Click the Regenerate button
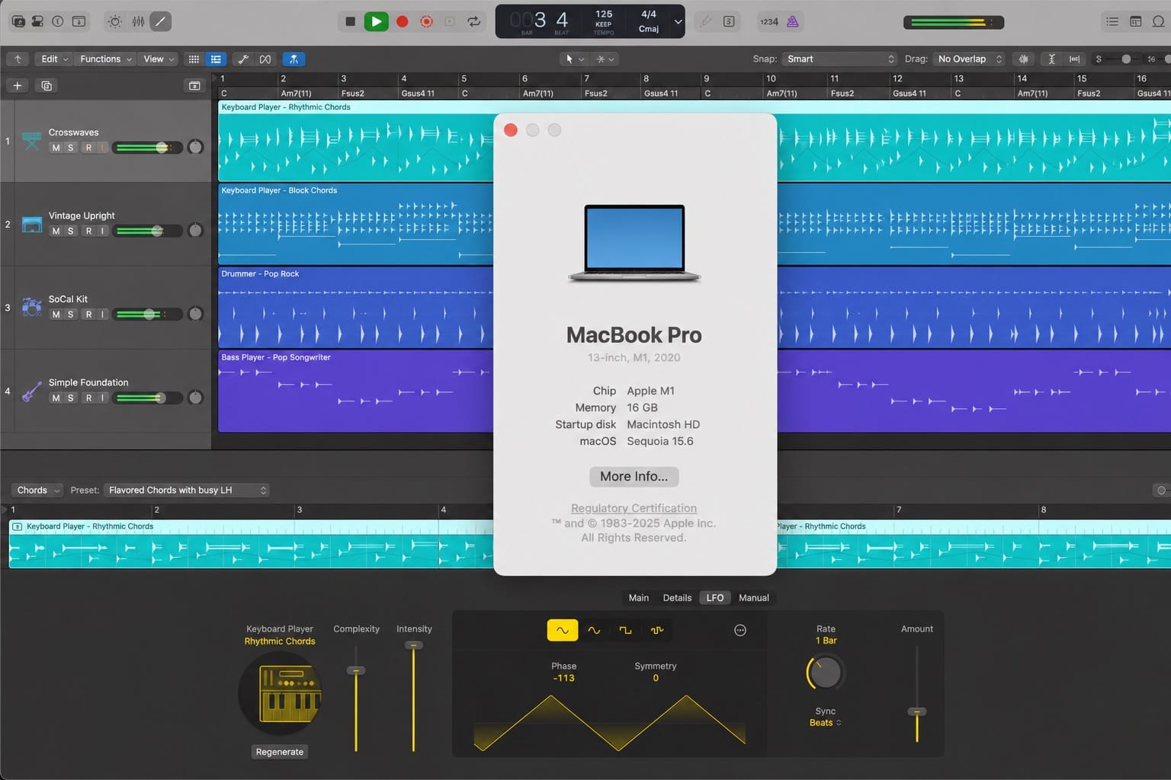The width and height of the screenshot is (1171, 780). [x=280, y=752]
